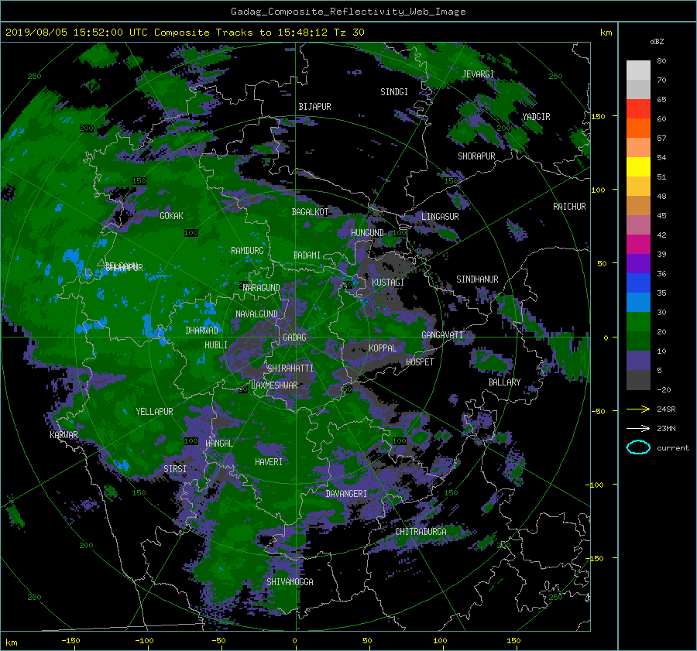This screenshot has height=651, width=697.
Task: Click the SHIVAMOGGA city label
Action: coord(290,581)
